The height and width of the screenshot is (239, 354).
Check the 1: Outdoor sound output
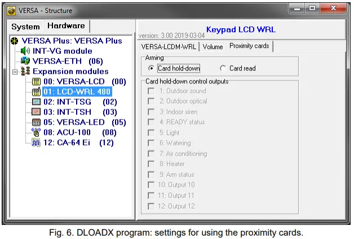(x=151, y=91)
